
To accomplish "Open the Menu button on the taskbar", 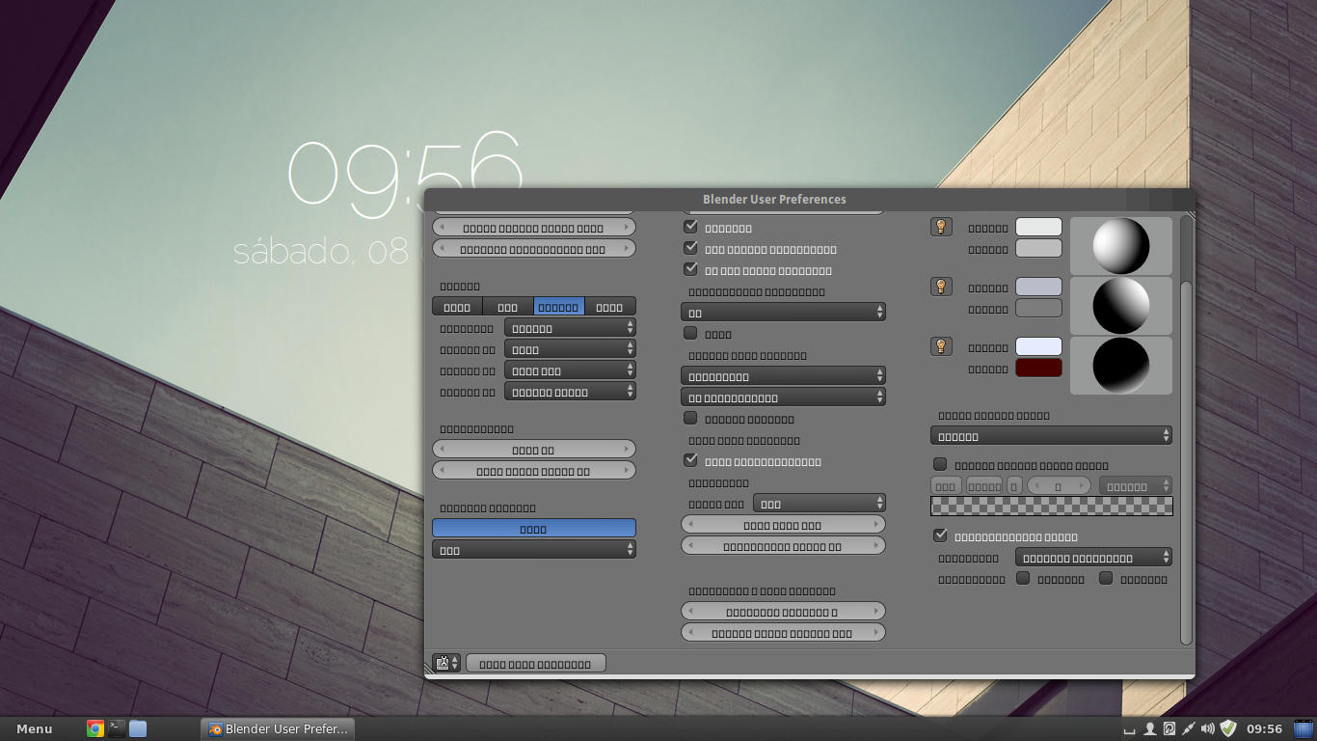I will [x=35, y=728].
